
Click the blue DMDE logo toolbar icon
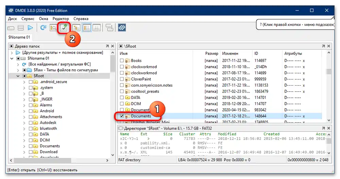pyautogui.click(x=122, y=28)
